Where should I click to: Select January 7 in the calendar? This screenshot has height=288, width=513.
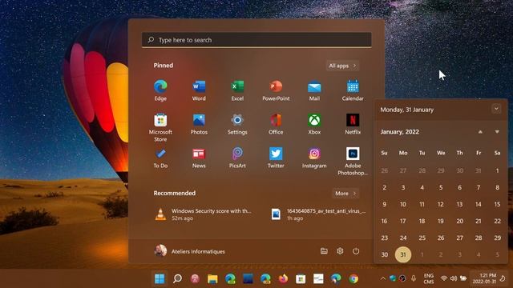tap(479, 187)
